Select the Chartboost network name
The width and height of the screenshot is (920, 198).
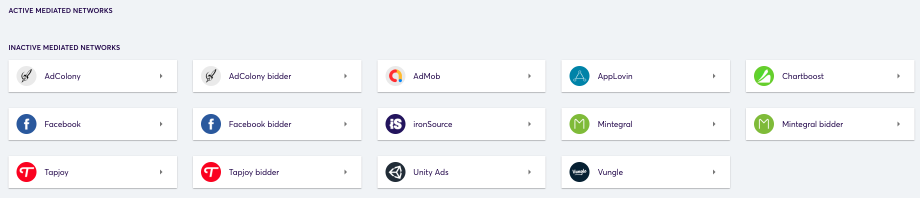pyautogui.click(x=803, y=76)
